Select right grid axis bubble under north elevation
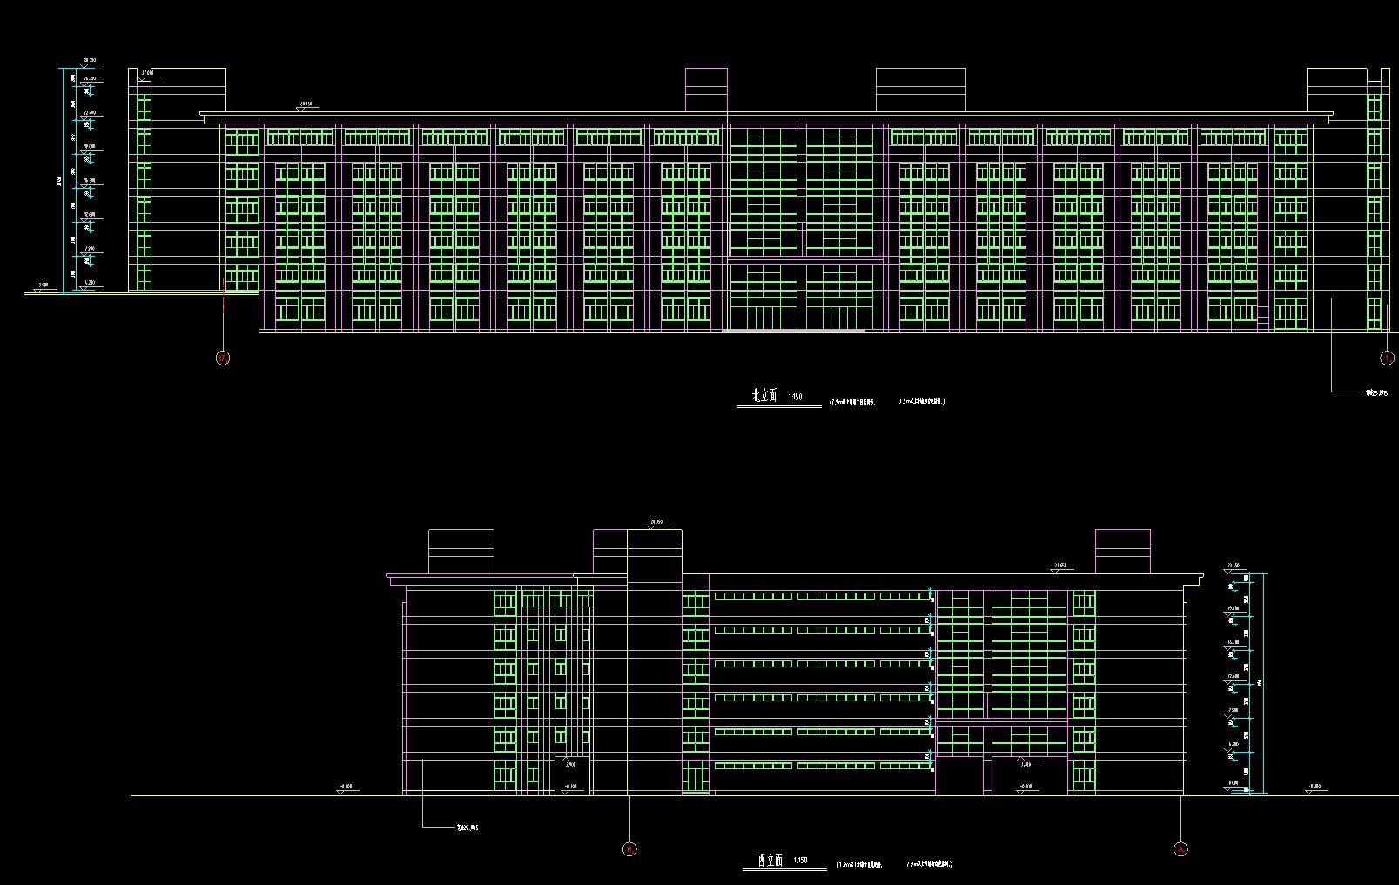Image resolution: width=1399 pixels, height=885 pixels. click(1387, 358)
